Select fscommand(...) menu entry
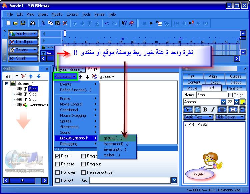 click(x=117, y=144)
